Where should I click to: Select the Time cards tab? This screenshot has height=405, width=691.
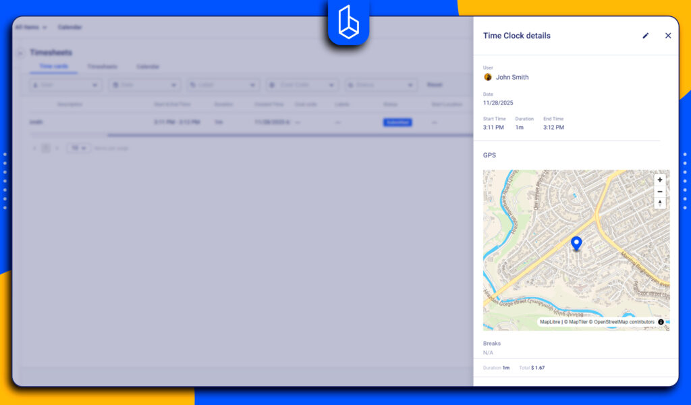54,66
